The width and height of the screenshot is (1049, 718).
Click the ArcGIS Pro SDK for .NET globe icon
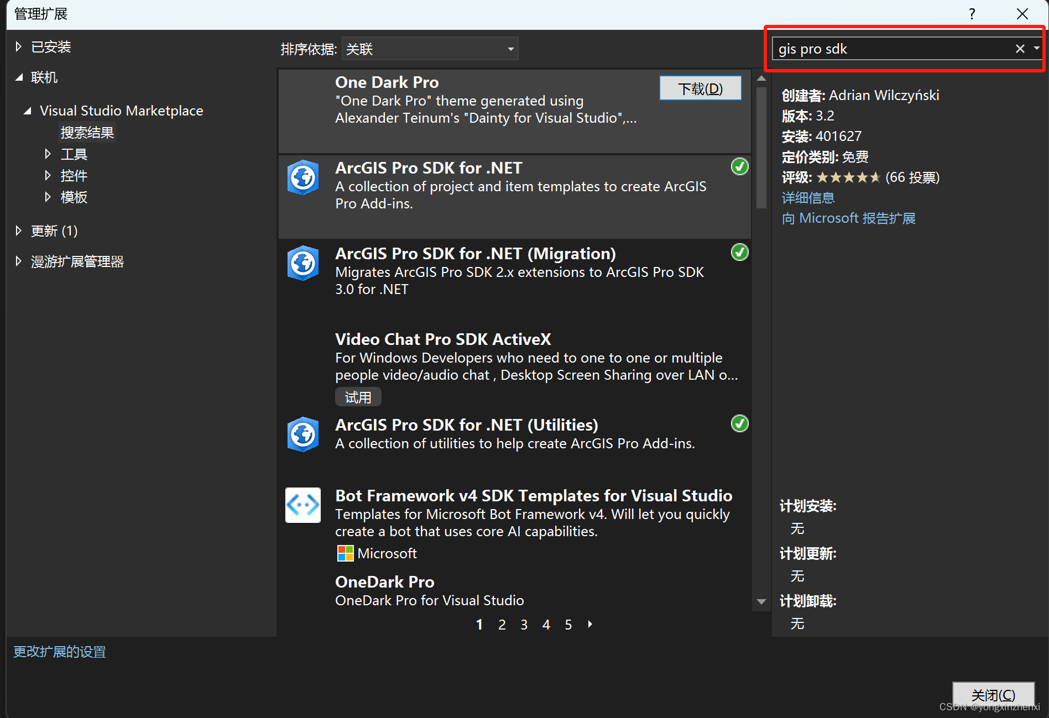302,177
